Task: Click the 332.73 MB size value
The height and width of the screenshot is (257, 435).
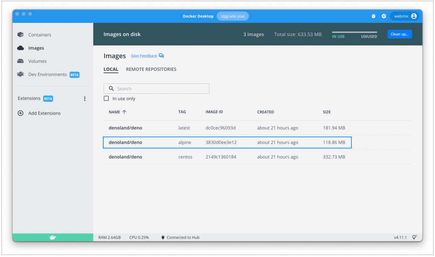Action: coord(334,157)
